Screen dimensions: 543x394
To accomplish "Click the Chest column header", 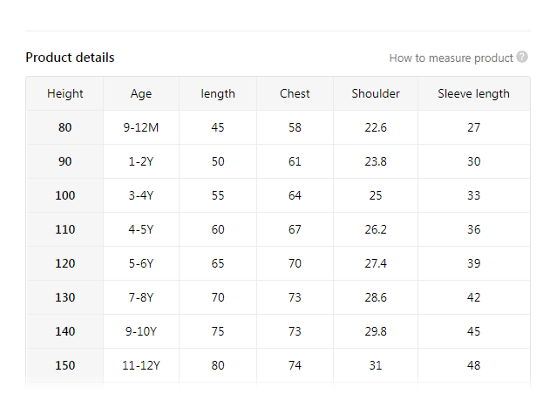I will point(295,93).
